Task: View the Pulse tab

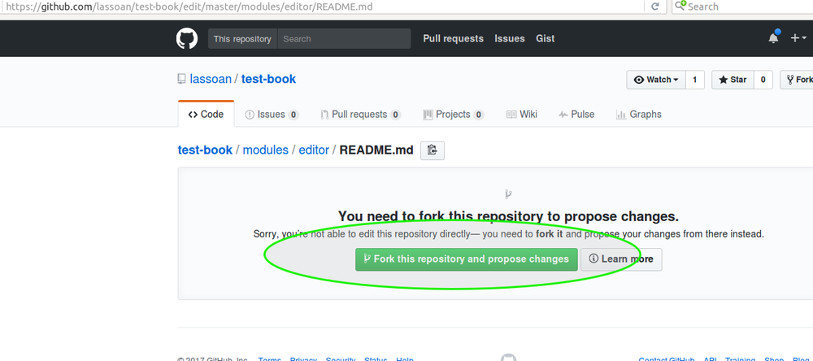Action: click(x=576, y=115)
